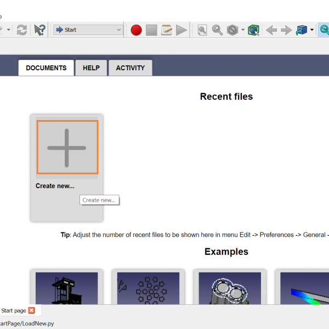Image resolution: width=329 pixels, height=329 pixels.
Task: Click the back navigation arrow icon
Action: click(271, 30)
